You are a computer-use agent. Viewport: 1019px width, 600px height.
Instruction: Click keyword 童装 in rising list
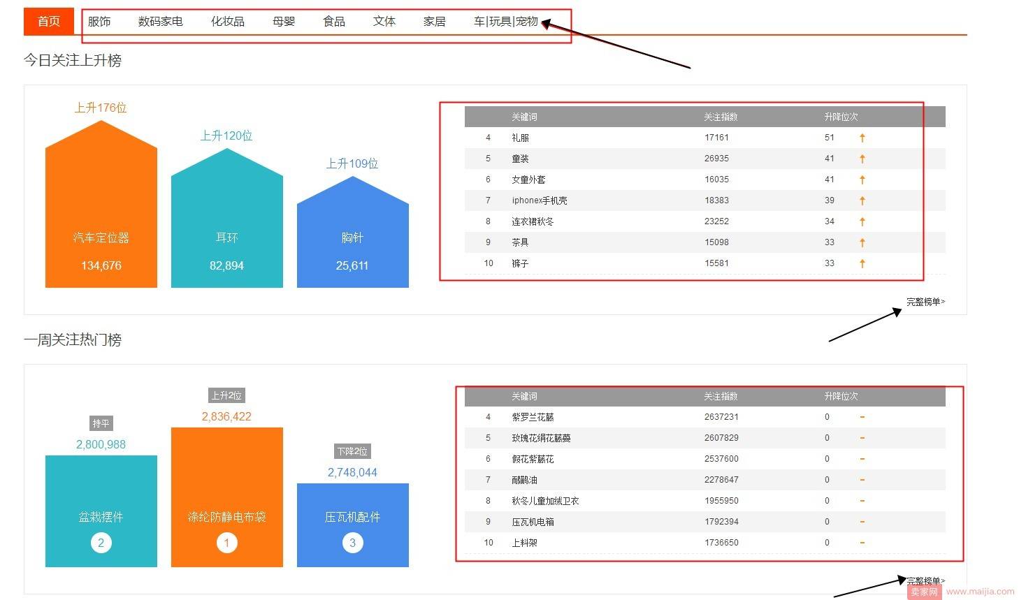click(521, 159)
